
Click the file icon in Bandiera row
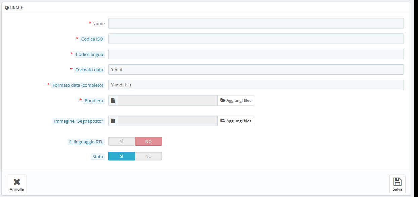click(113, 101)
